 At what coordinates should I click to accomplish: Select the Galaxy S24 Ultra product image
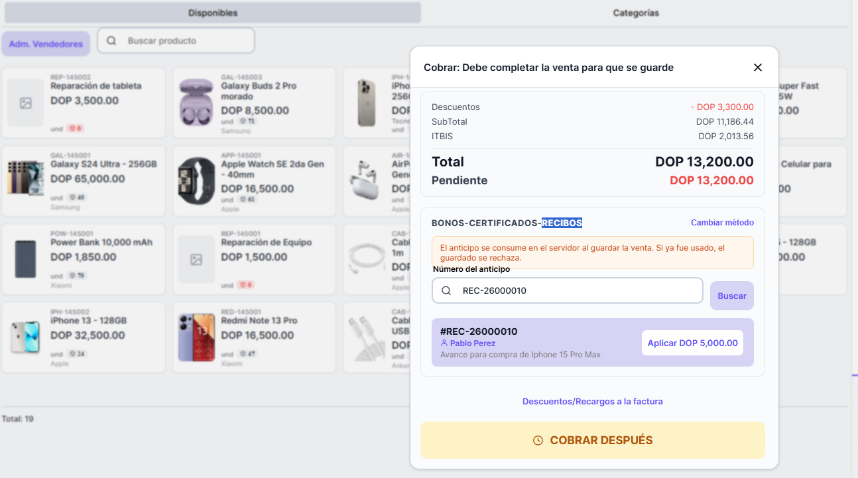tap(26, 178)
